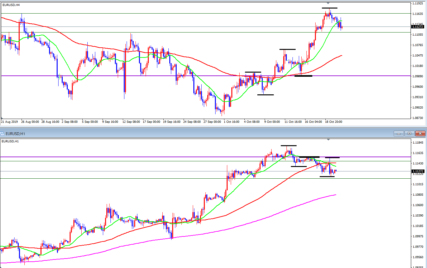Click the 1.11015 price on the H1 scale
The height and width of the screenshot is (268, 427).
[418, 184]
